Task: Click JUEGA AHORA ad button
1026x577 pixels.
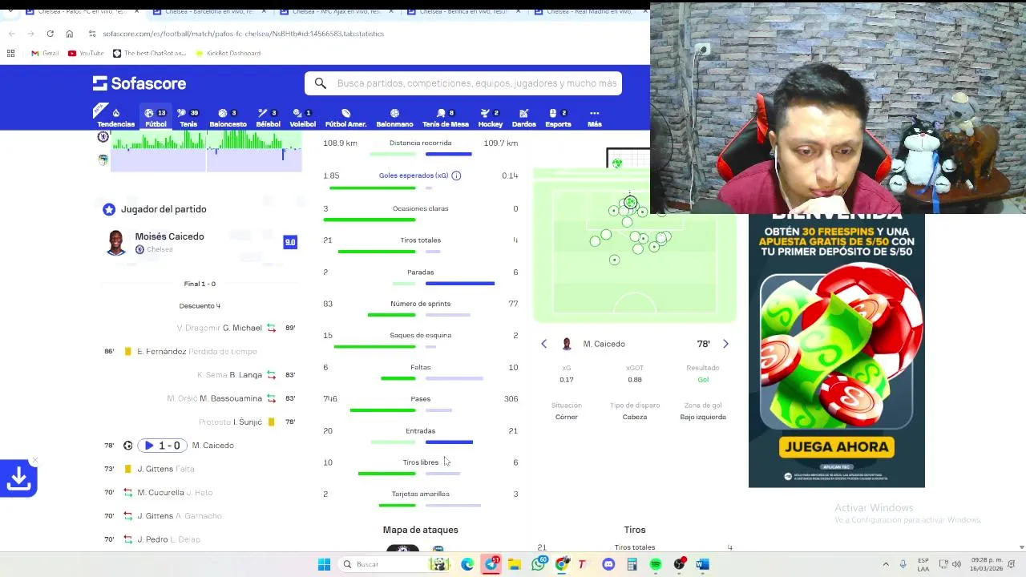Action: pyautogui.click(x=836, y=447)
